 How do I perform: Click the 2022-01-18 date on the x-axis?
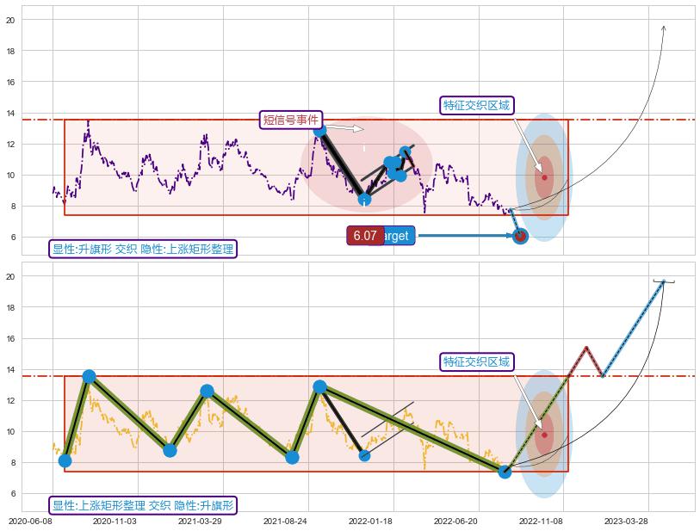(370, 521)
